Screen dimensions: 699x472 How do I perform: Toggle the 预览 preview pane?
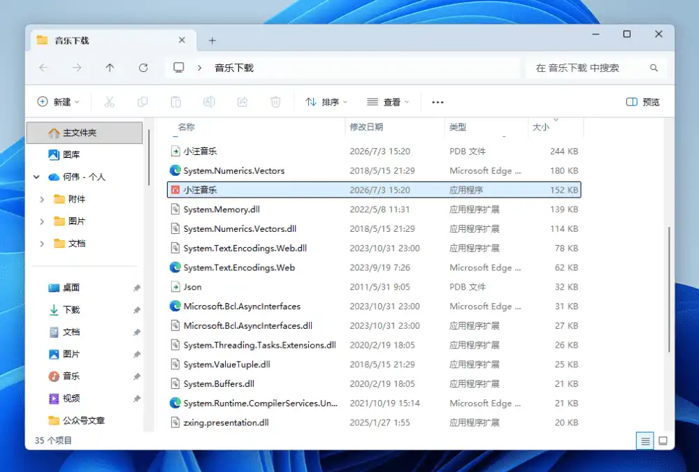coord(642,102)
